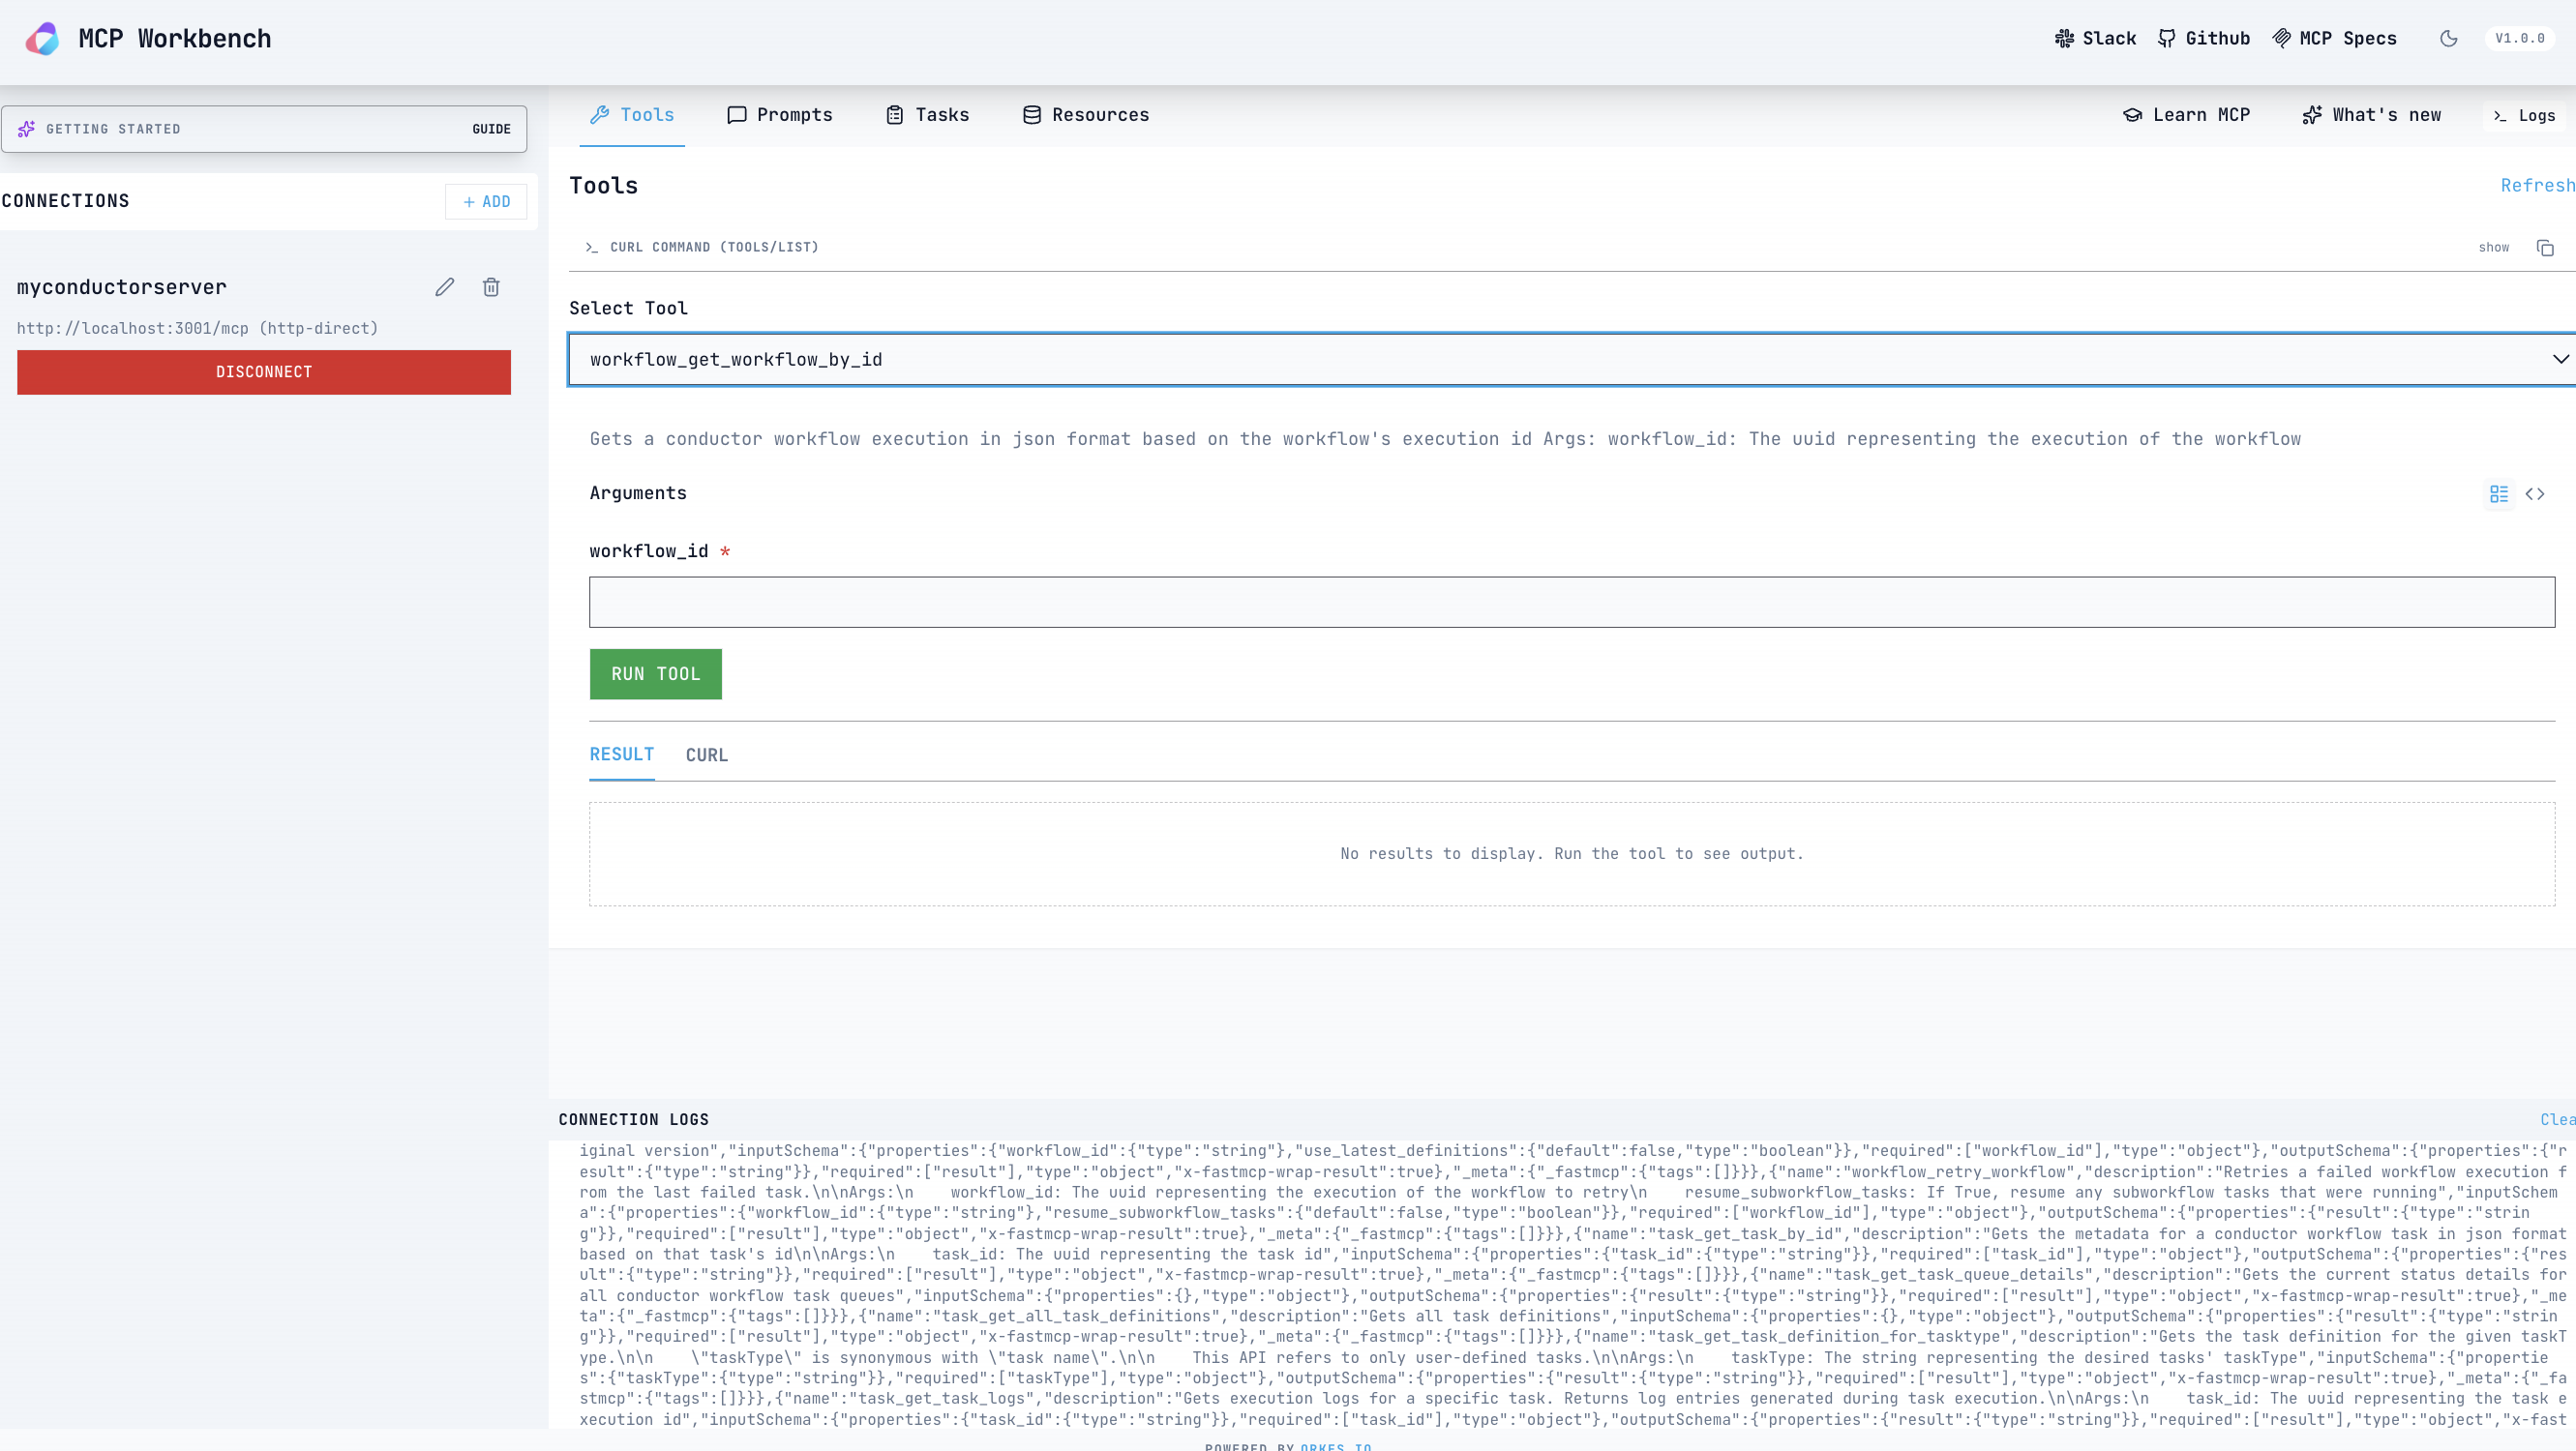Screen dimensions: 2576x1451
Task: Open the Logs panel
Action: (x=2525, y=116)
